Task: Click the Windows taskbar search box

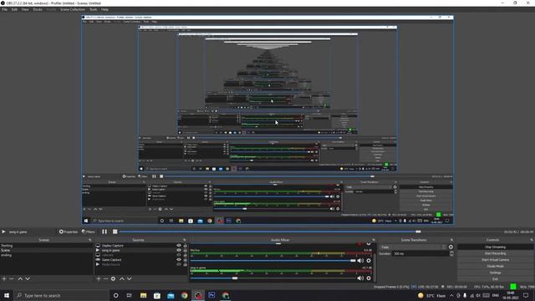Action: [61, 295]
